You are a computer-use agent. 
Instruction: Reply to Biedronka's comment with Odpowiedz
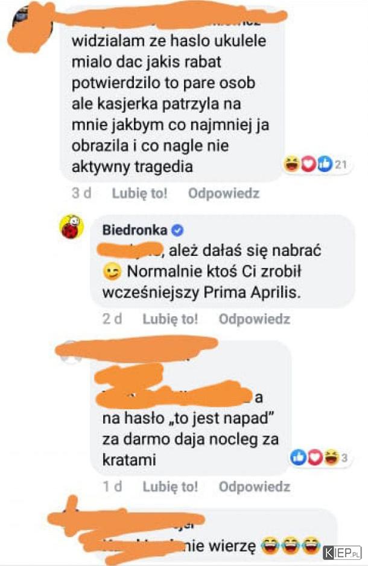tap(255, 319)
